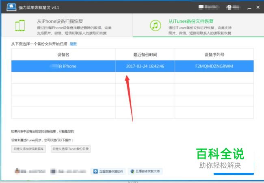Click the backup time 2017-03-24 16:42:46
264x183 pixels.
(145, 66)
